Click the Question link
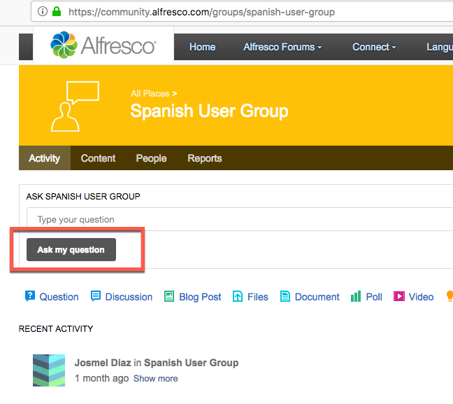Viewport: 453px width, 404px height. point(59,297)
